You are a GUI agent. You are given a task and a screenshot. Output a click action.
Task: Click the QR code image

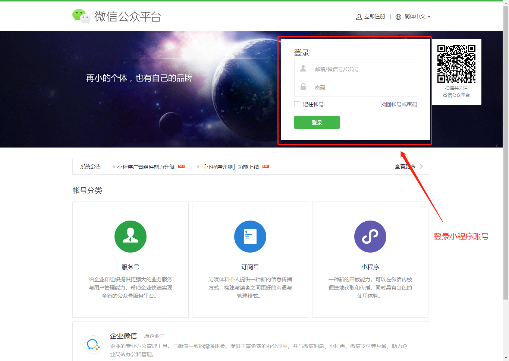pyautogui.click(x=456, y=64)
